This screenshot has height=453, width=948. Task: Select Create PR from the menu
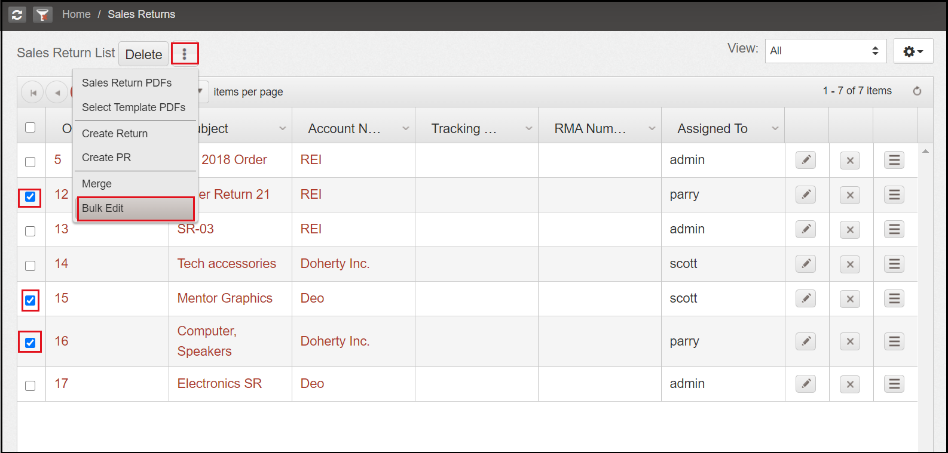[135, 158]
